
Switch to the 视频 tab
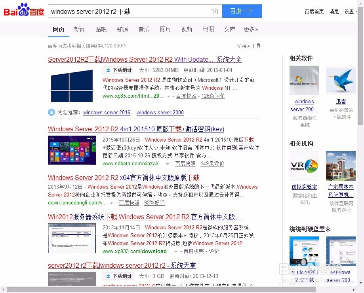187,29
